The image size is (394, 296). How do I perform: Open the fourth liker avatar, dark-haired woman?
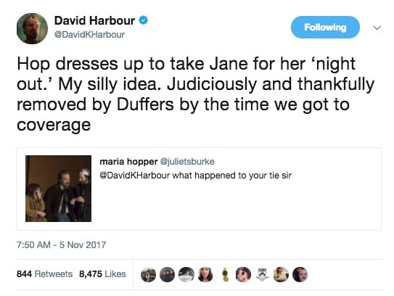pyautogui.click(x=205, y=274)
